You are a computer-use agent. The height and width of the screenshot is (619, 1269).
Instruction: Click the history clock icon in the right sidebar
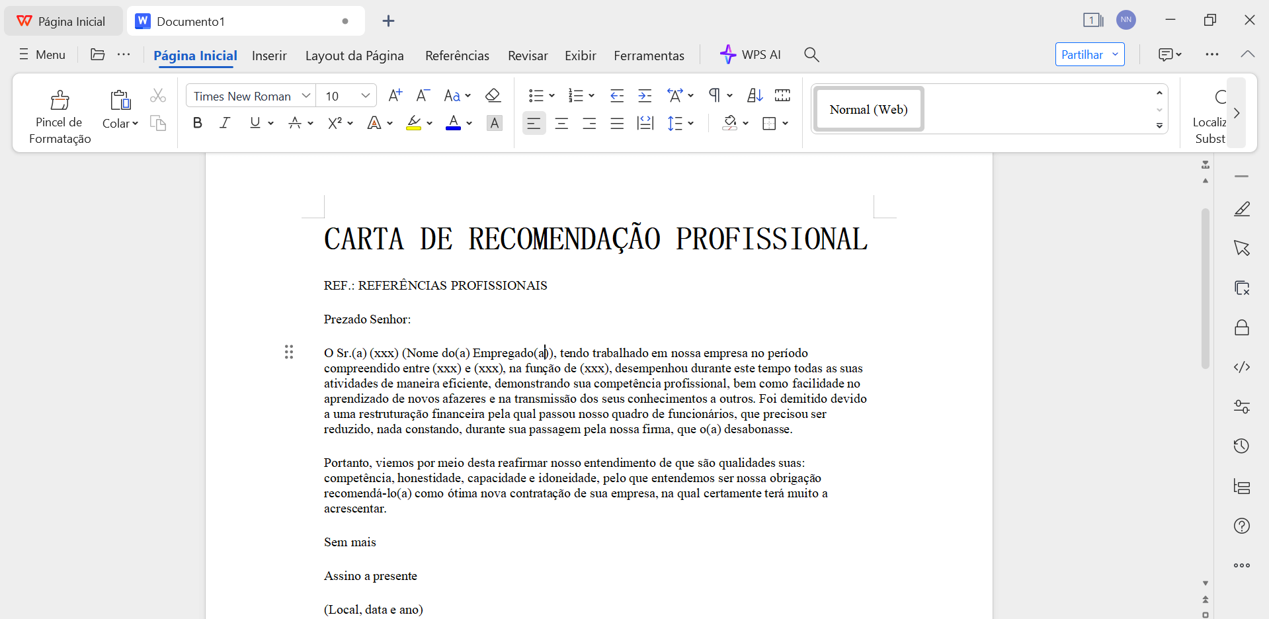click(1242, 446)
